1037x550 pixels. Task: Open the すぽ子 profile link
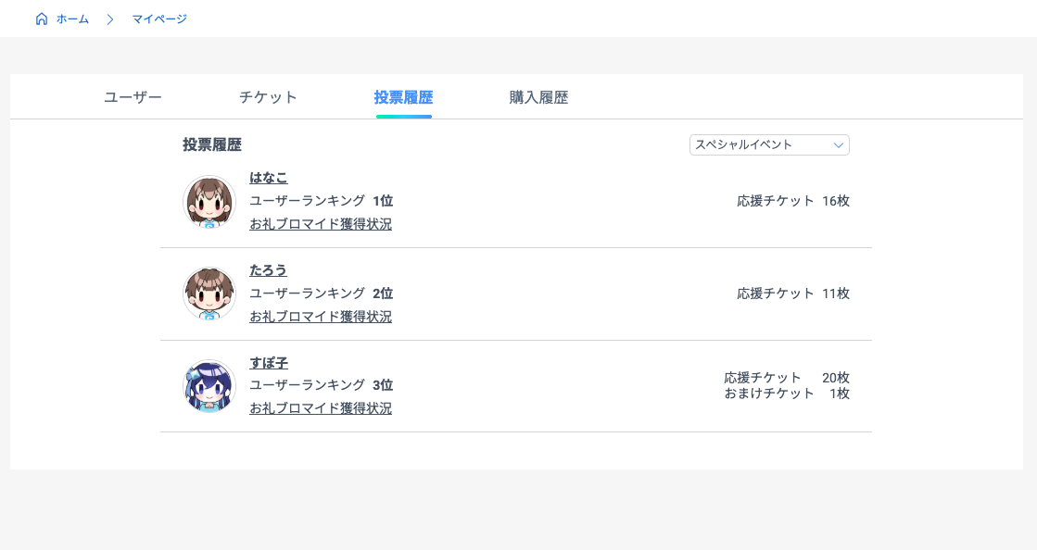pyautogui.click(x=269, y=363)
